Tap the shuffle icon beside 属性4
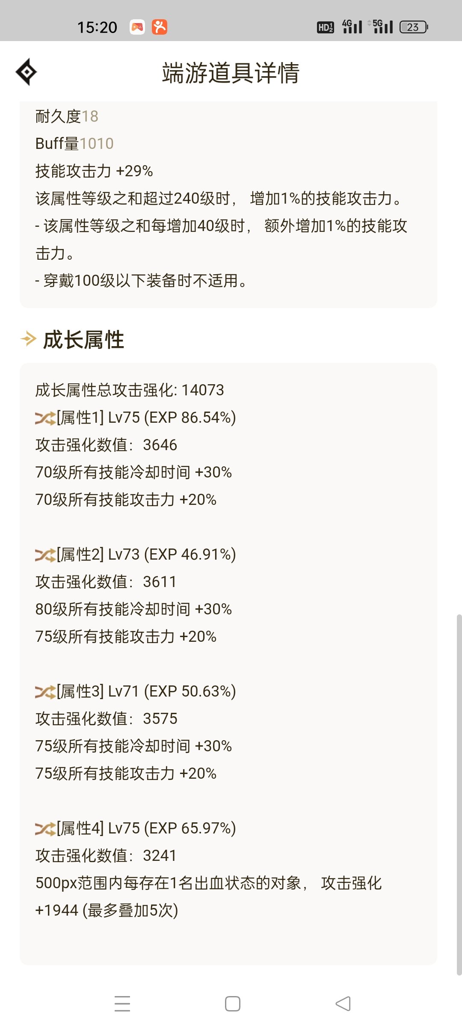The width and height of the screenshot is (462, 1032). (x=45, y=829)
